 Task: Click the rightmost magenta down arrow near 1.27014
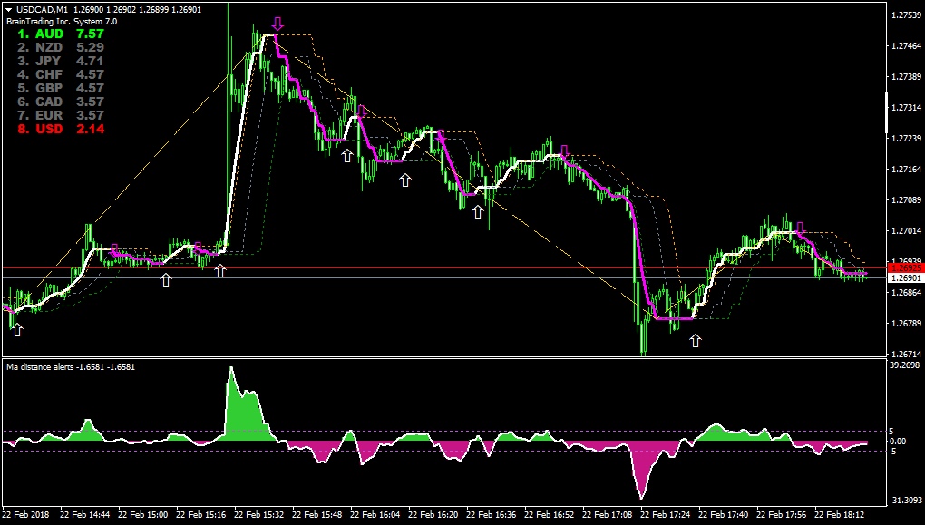(x=800, y=228)
